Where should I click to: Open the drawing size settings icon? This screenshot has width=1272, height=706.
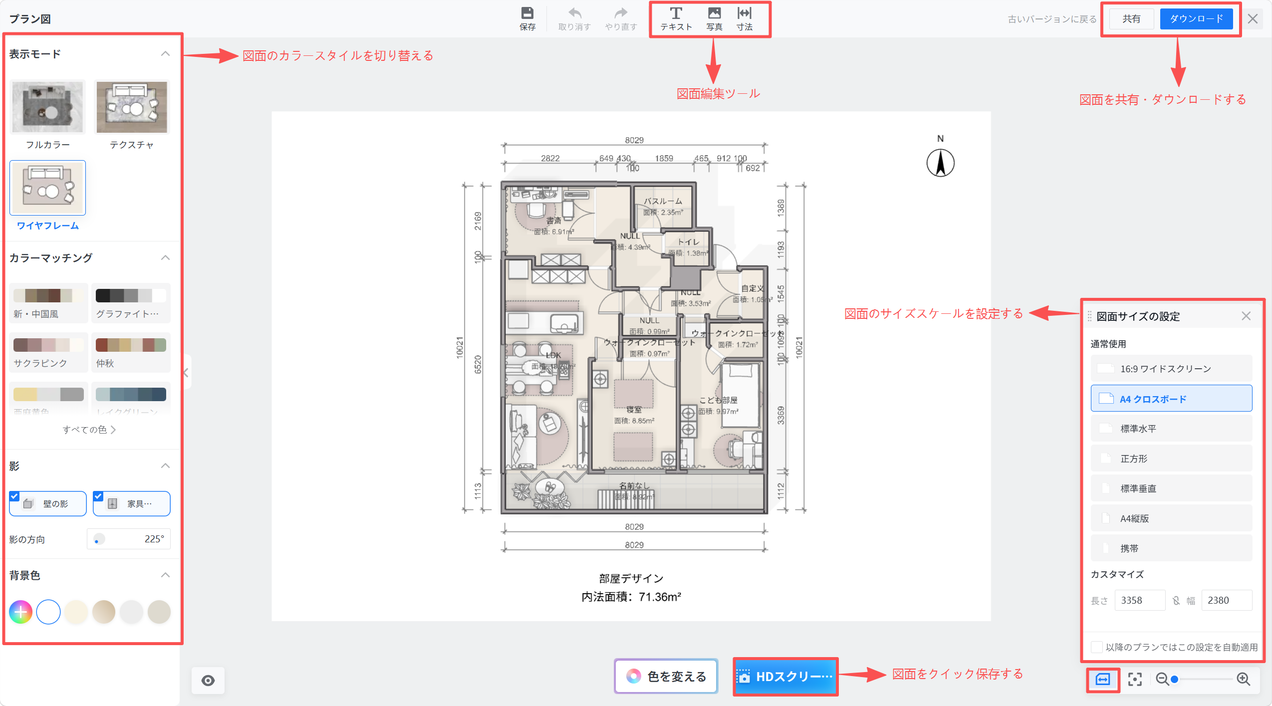click(1102, 679)
